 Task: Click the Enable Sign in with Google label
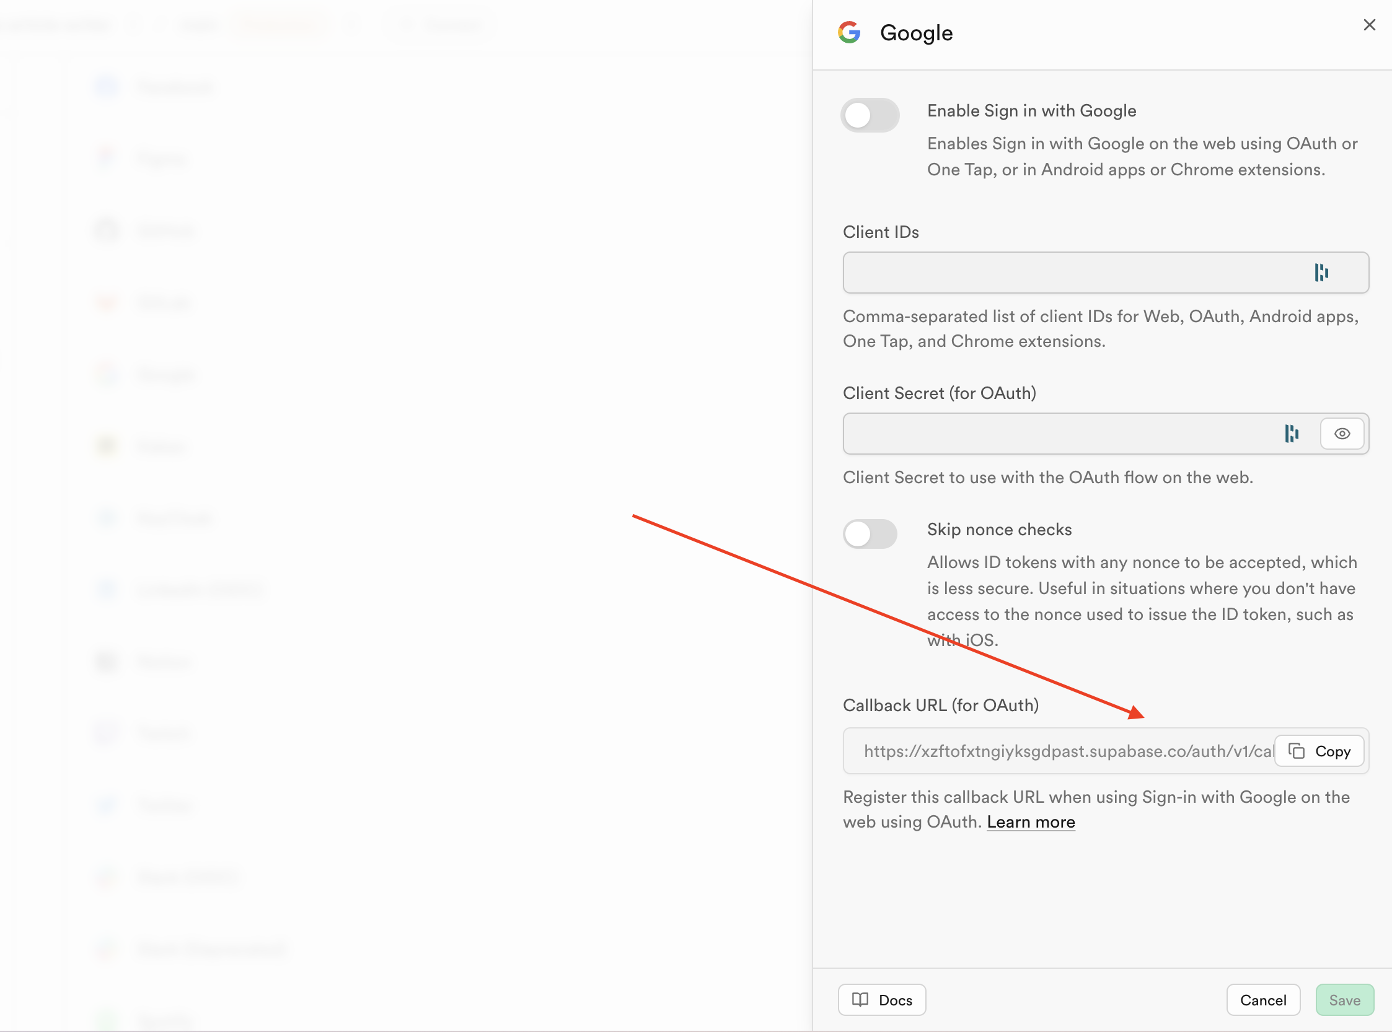coord(1031,110)
